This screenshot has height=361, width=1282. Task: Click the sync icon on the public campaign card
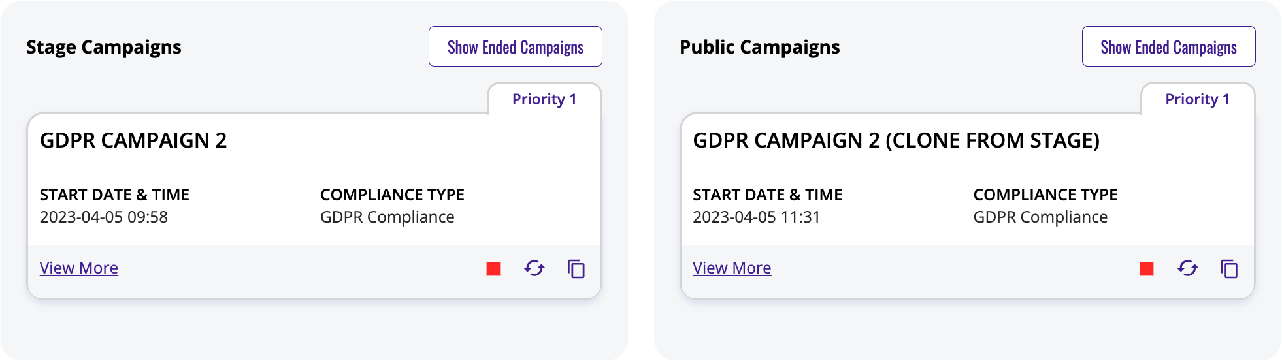tap(1188, 268)
